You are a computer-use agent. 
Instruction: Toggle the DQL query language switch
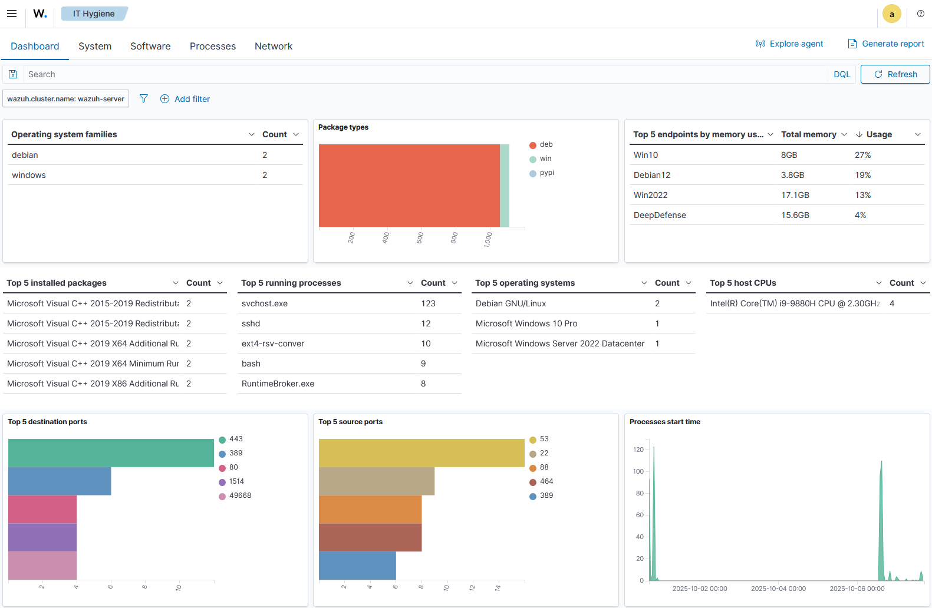pyautogui.click(x=841, y=74)
